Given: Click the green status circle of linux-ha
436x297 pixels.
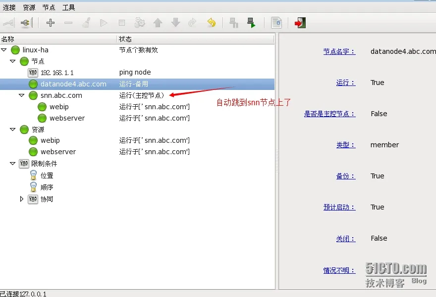Looking at the screenshot, I should [15, 50].
